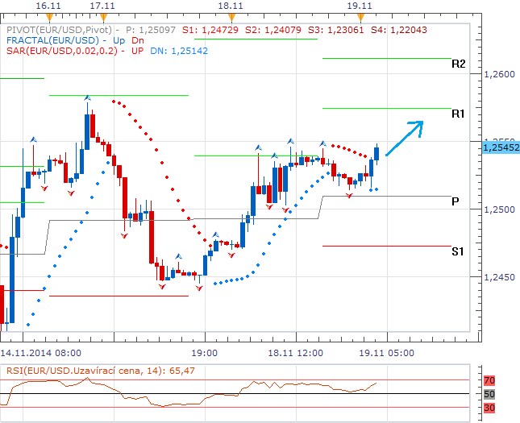Click the RSI 30 oversold level box
520x423 pixels.
pos(489,408)
